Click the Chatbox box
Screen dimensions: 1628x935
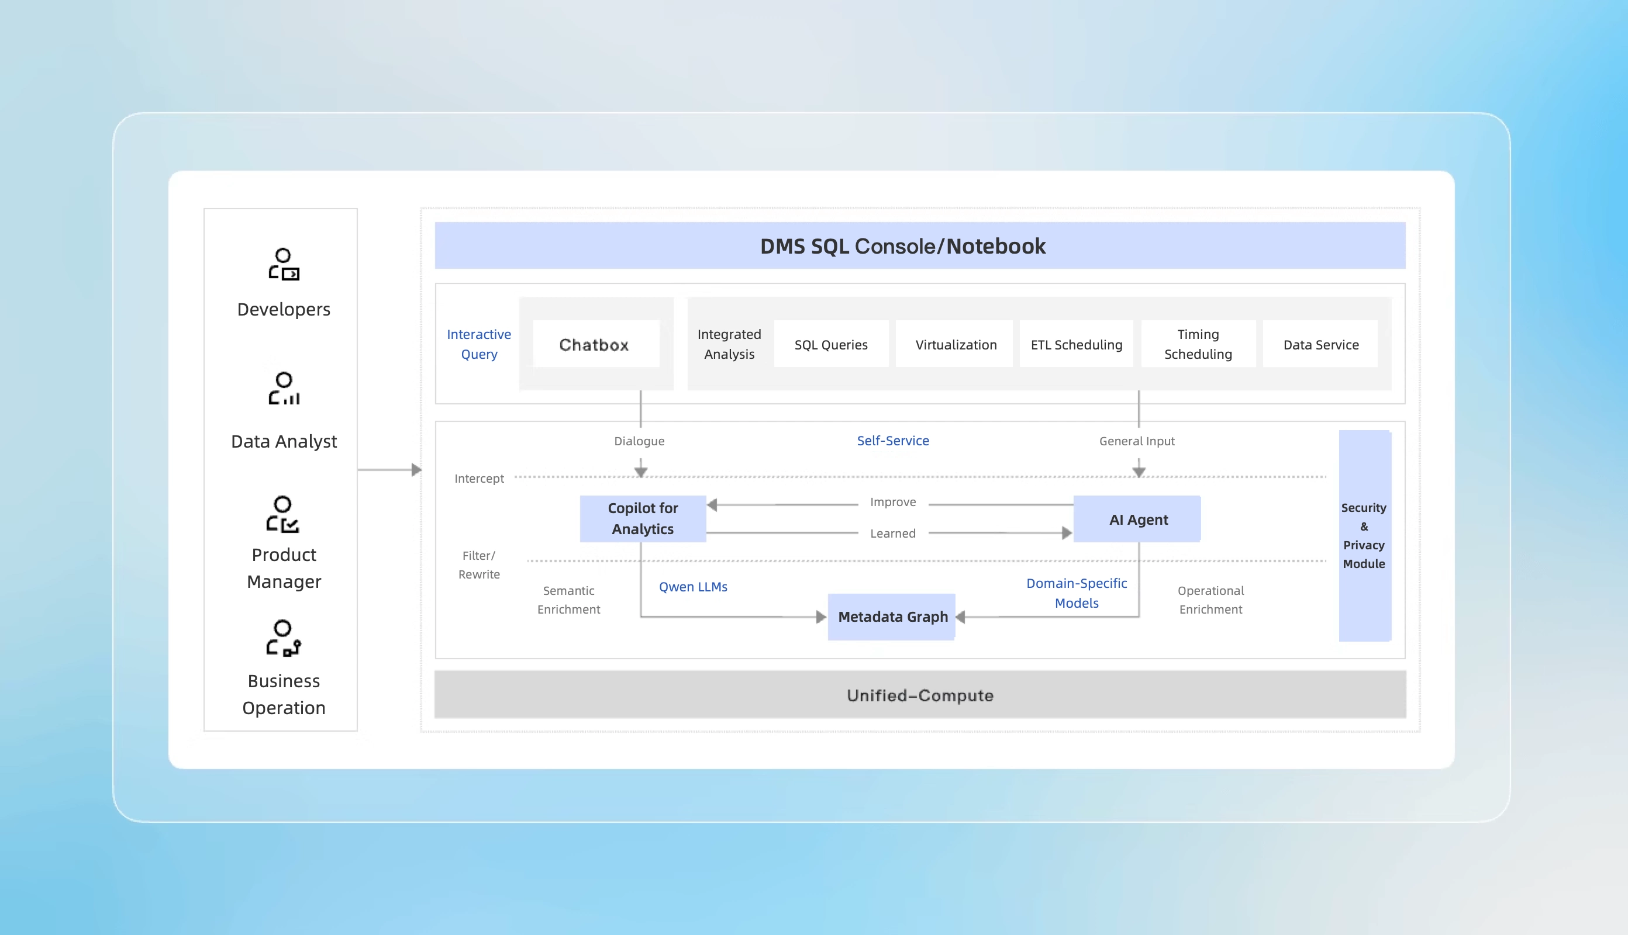(595, 344)
